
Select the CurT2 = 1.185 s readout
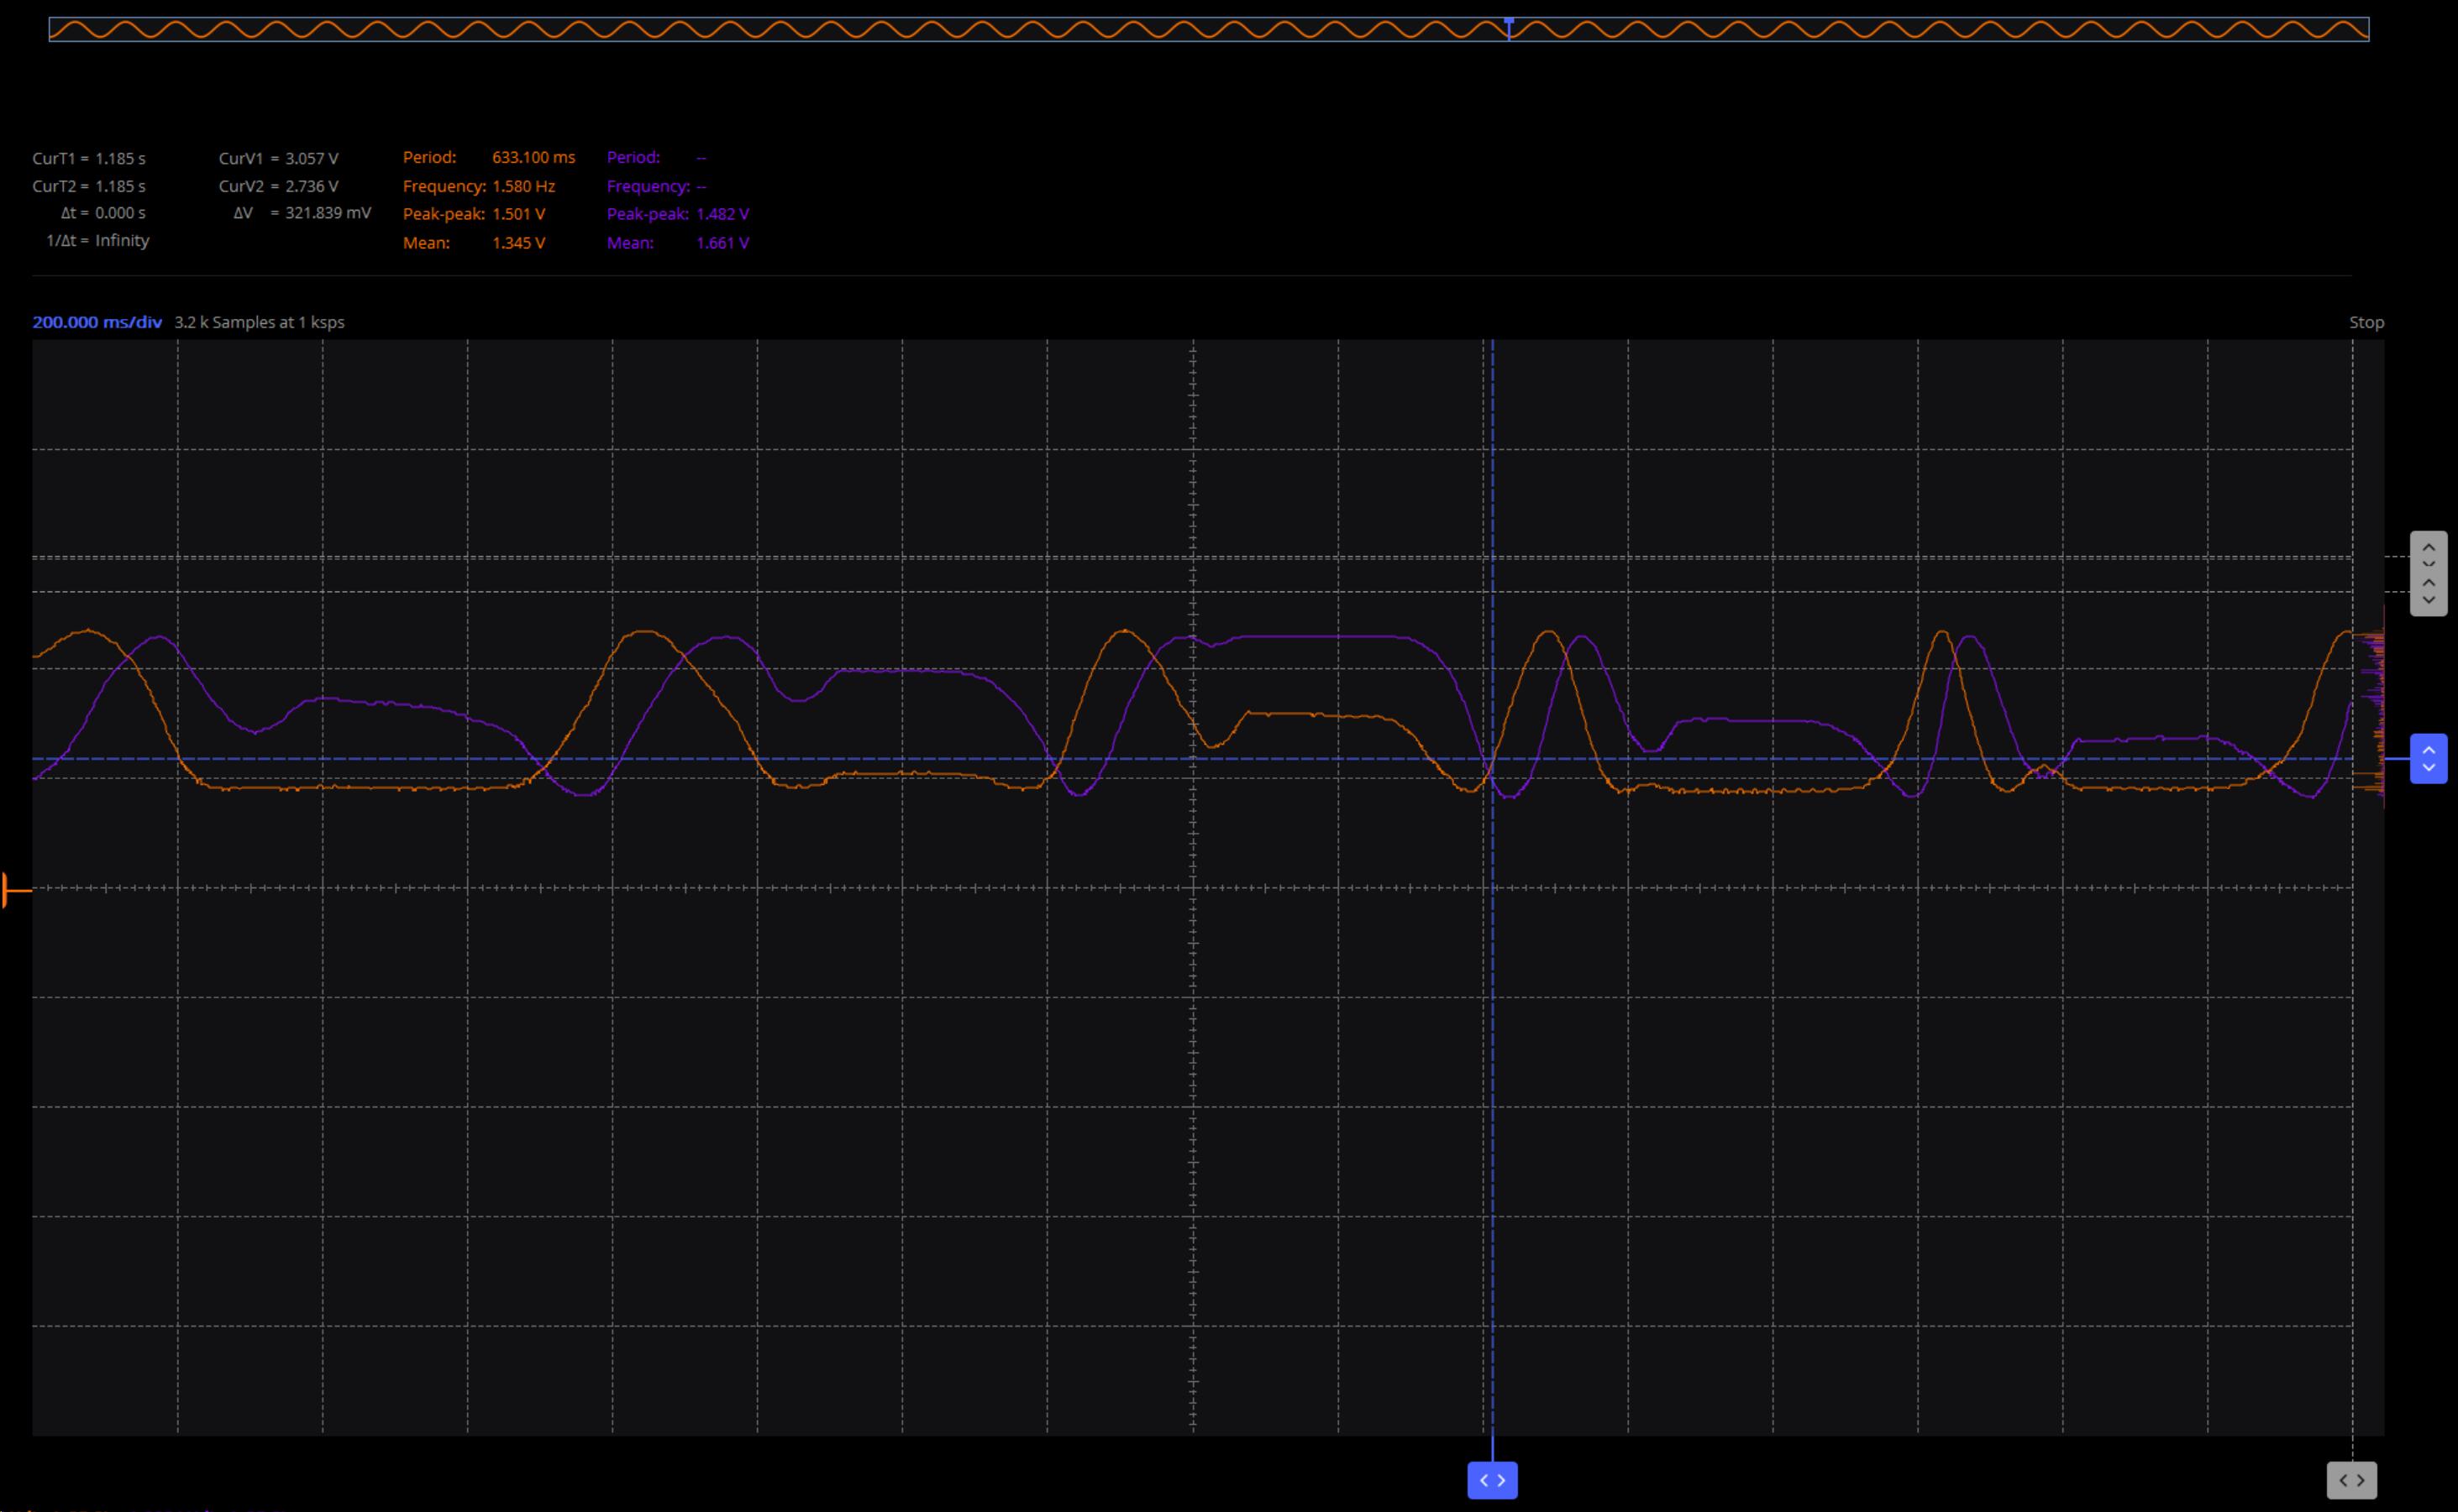(89, 186)
